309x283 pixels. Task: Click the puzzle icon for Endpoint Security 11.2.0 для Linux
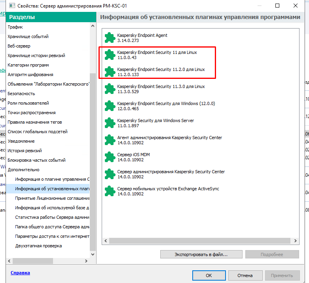(x=110, y=71)
